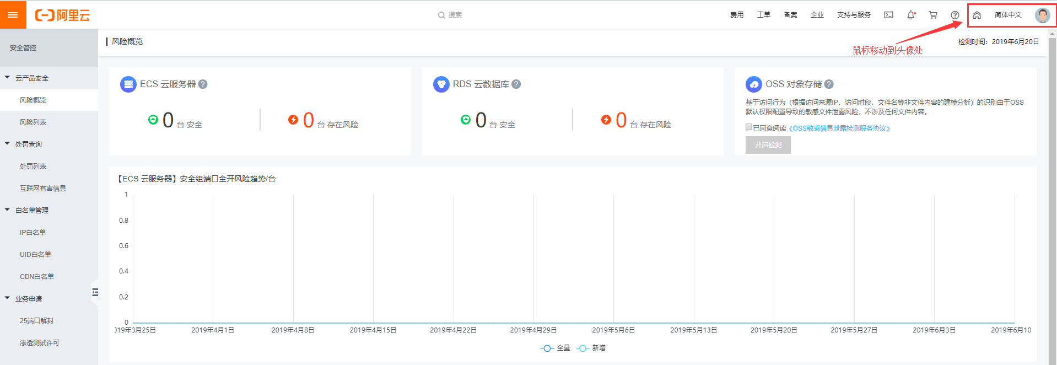Click the 开启检测 button
This screenshot has width=1057, height=365.
pyautogui.click(x=768, y=145)
